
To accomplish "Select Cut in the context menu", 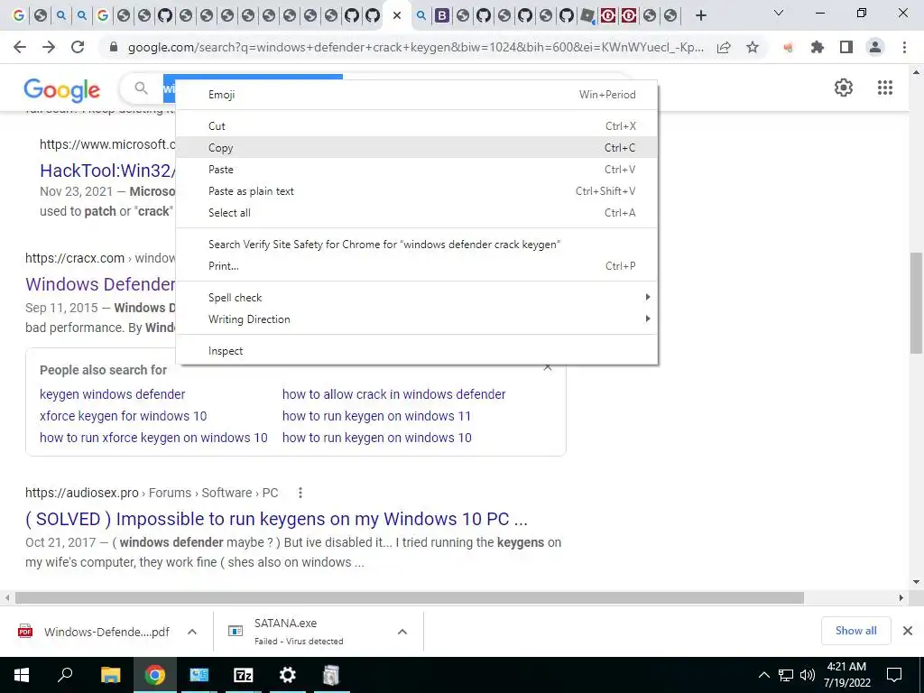I will pyautogui.click(x=417, y=126).
